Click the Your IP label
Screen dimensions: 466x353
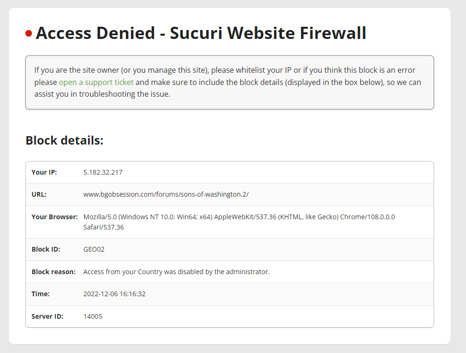tap(44, 172)
